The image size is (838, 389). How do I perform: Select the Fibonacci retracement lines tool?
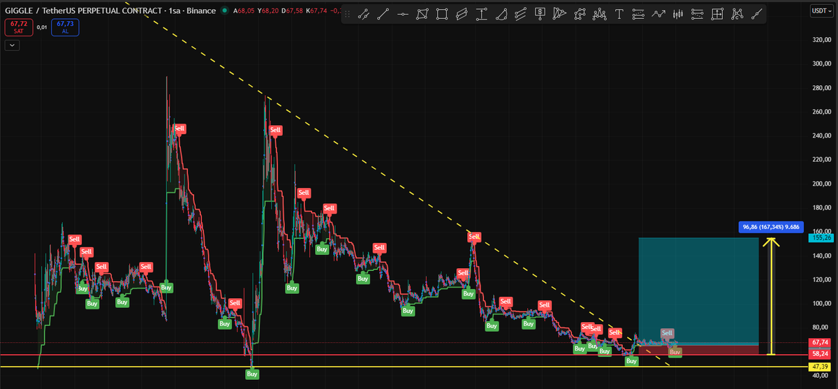pos(638,14)
